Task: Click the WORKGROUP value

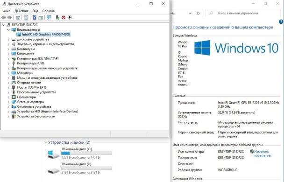Action: [x=227, y=170]
